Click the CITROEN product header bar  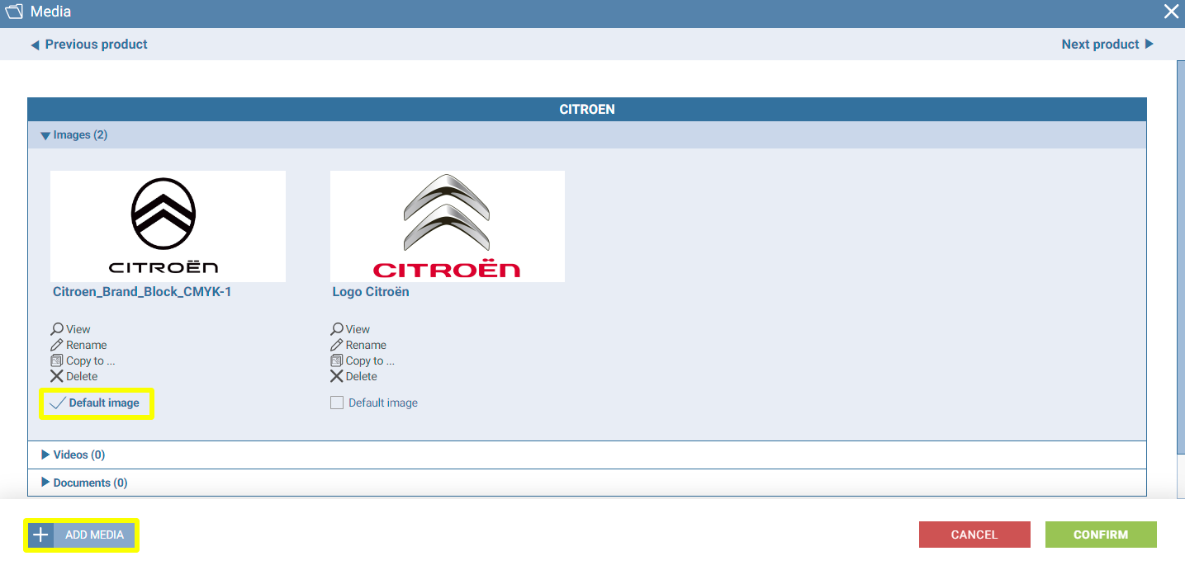pos(587,109)
